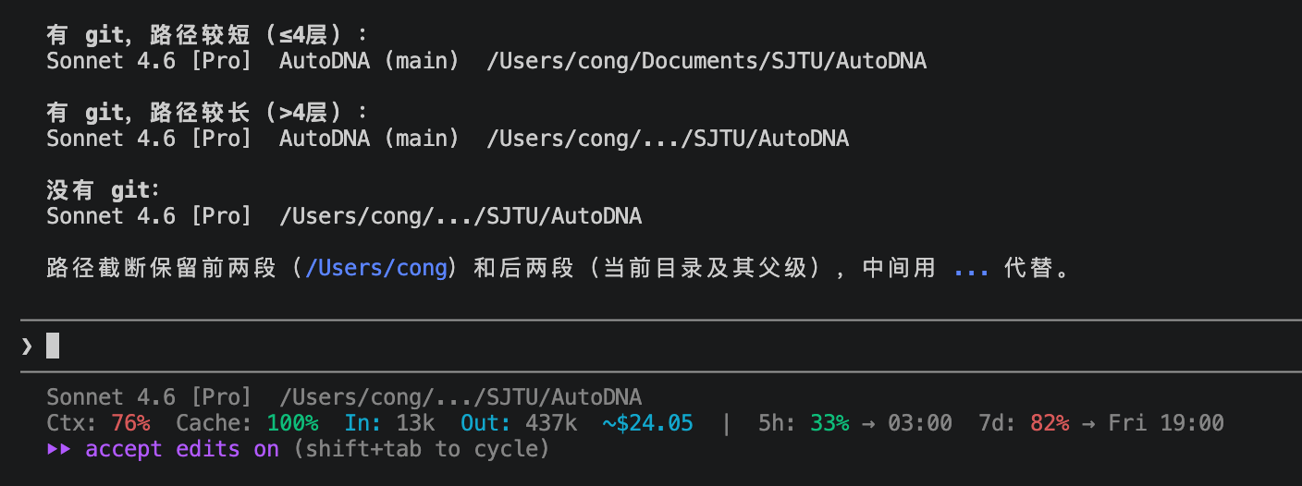Click the Out: 437k token count
The width and height of the screenshot is (1302, 486).
(x=519, y=424)
